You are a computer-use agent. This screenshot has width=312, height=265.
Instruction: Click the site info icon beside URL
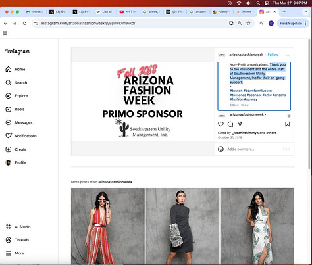pyautogui.click(x=36, y=23)
